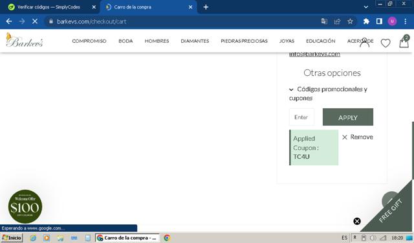Screen dimensions: 414x243
Task: Close the Verificar códigos SimplyCodes tab
Action: point(94,7)
